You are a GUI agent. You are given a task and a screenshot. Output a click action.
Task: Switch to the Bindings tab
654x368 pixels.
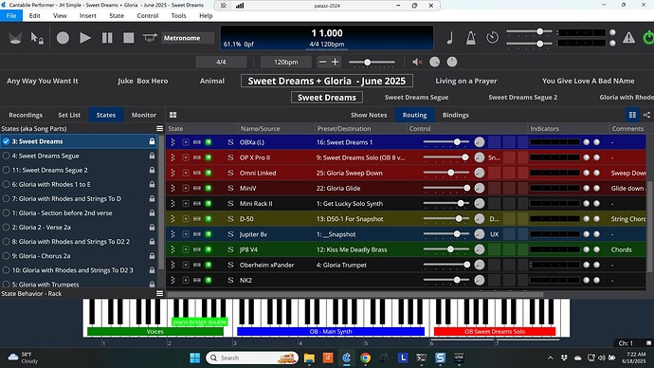tap(456, 115)
